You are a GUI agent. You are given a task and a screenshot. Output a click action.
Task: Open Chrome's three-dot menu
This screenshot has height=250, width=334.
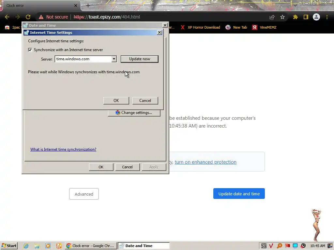click(x=327, y=17)
